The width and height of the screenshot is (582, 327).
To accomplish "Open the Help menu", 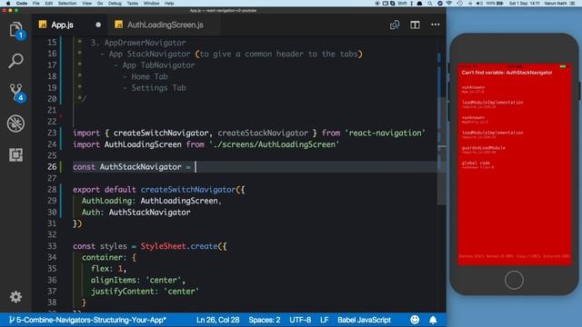I will point(169,4).
